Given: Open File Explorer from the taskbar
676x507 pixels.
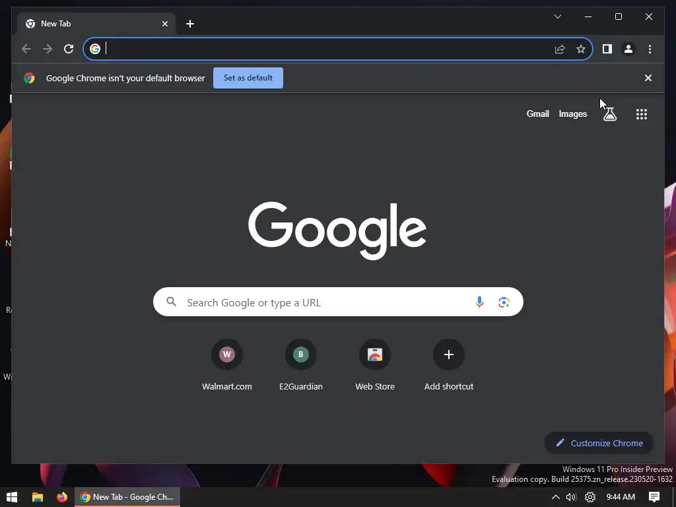Looking at the screenshot, I should 38,497.
